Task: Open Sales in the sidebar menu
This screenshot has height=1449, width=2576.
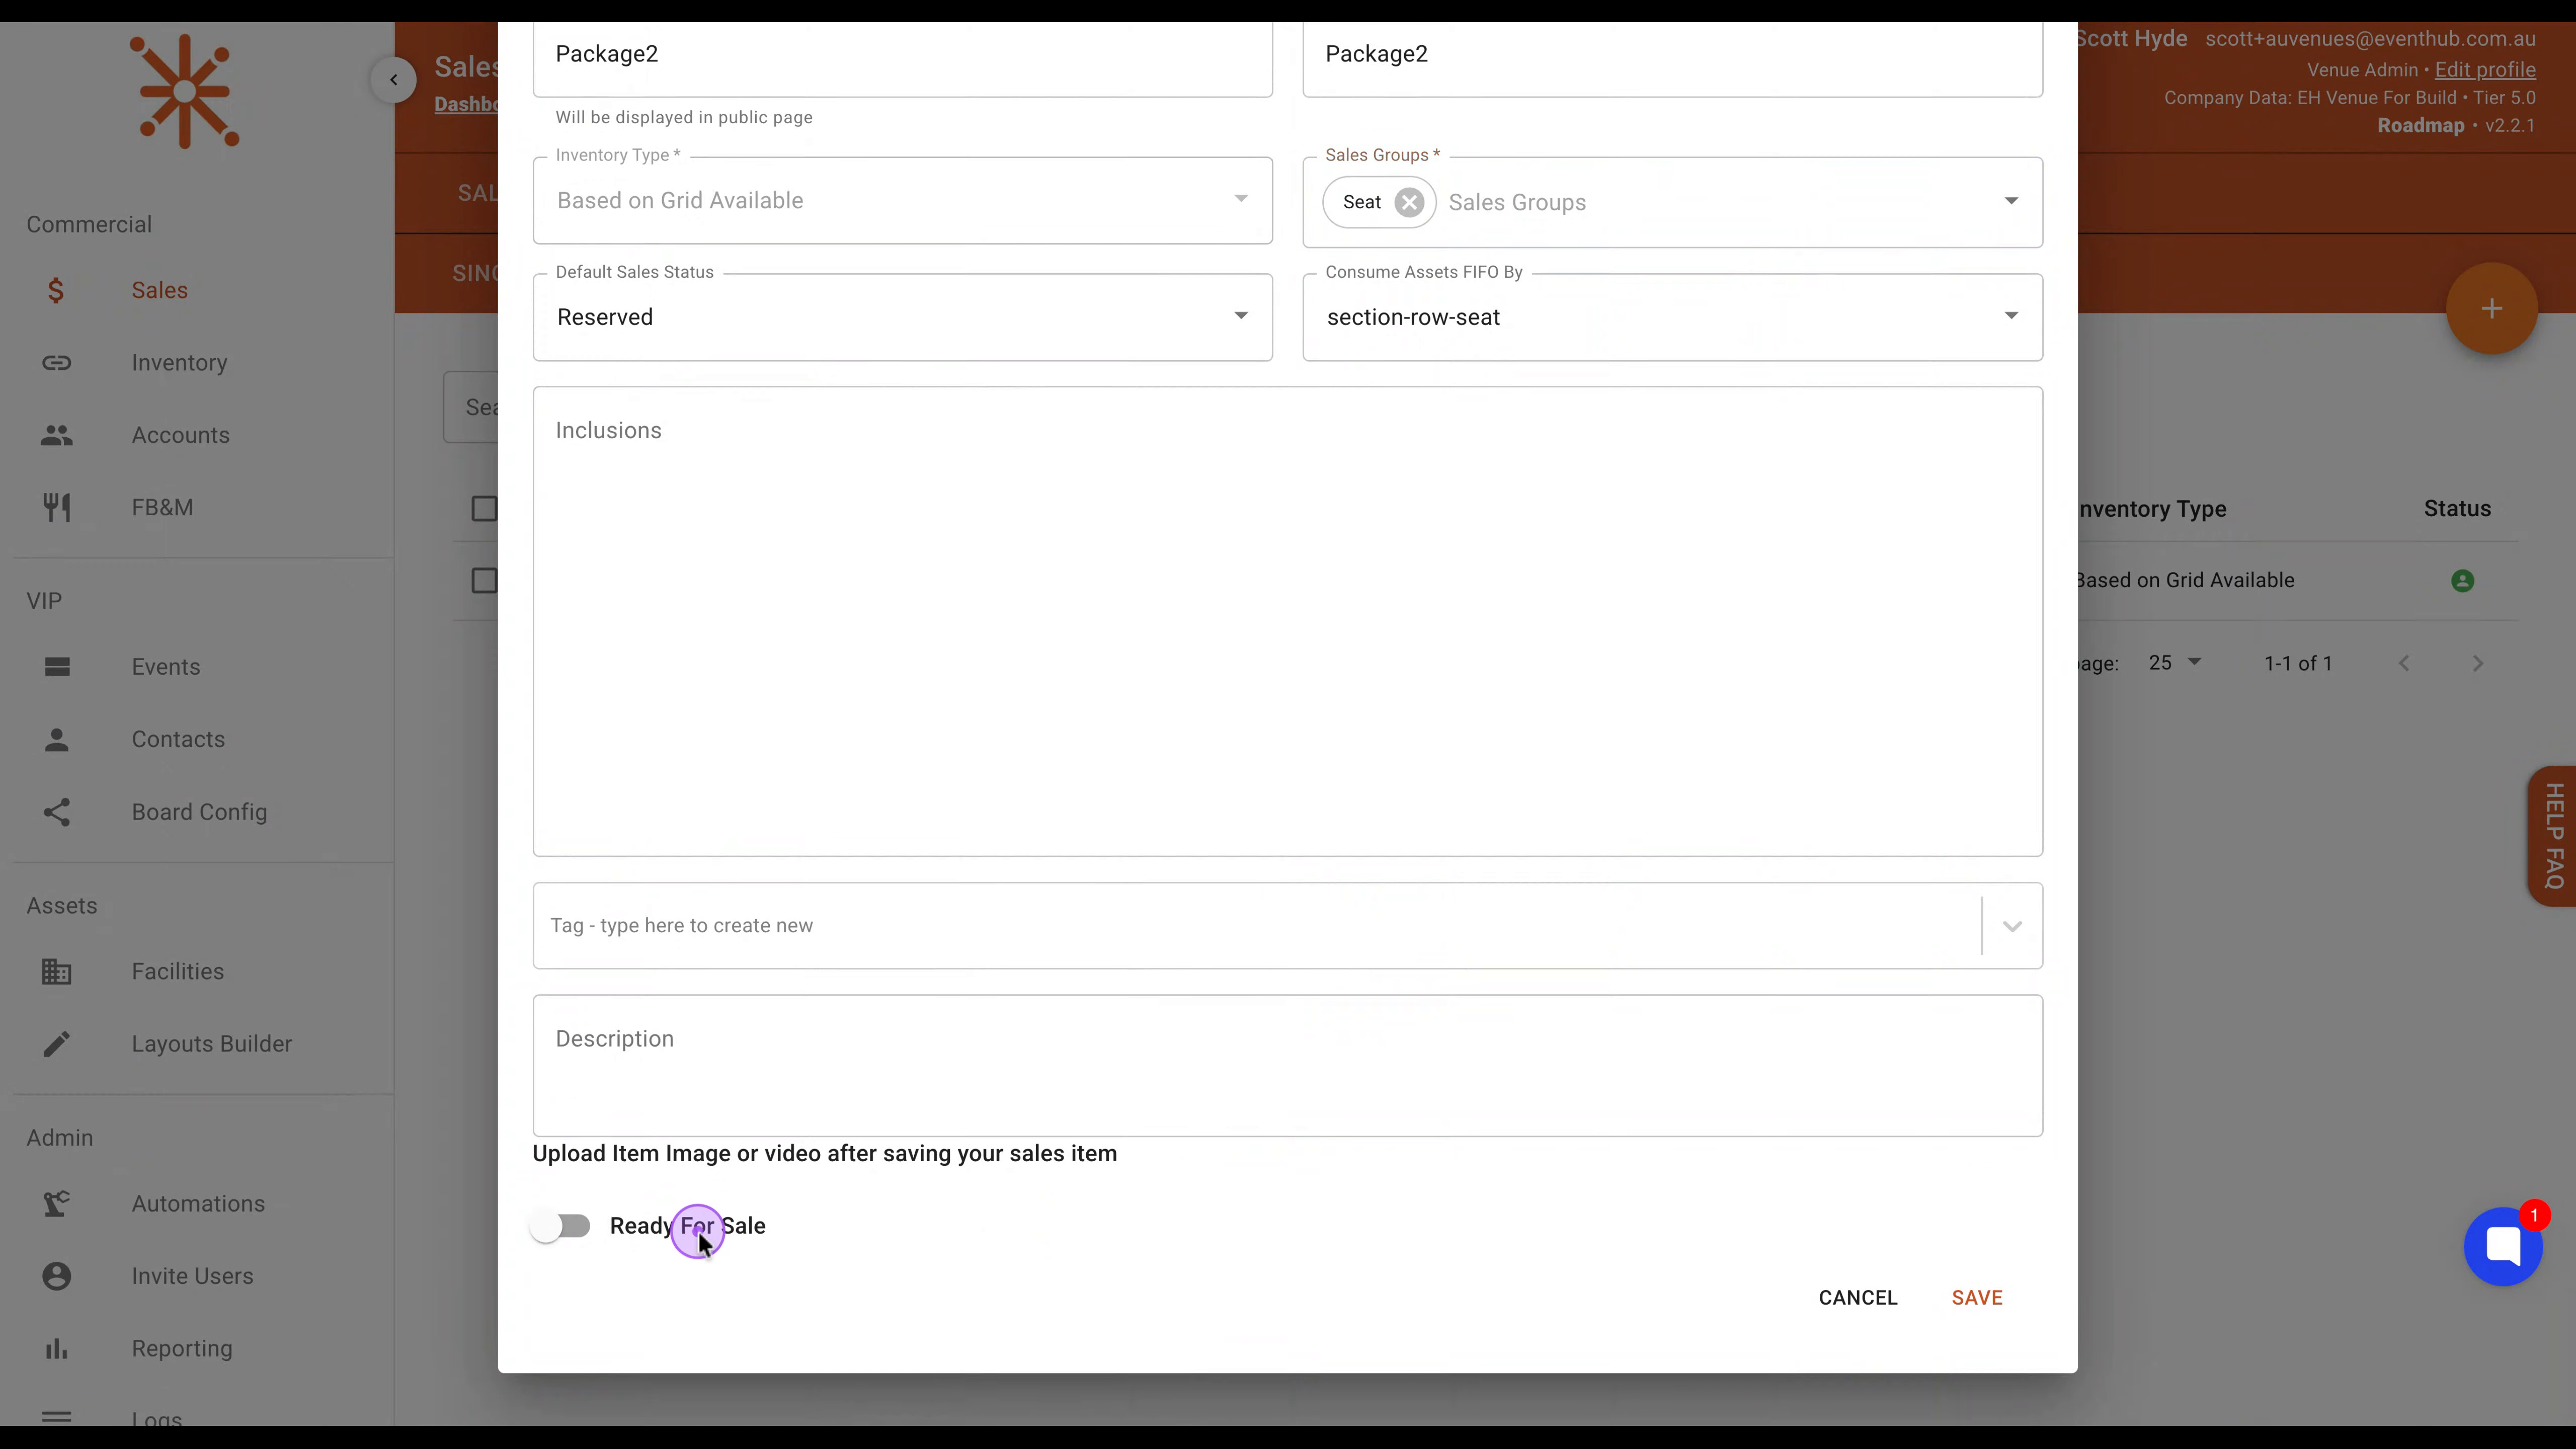Action: click(x=160, y=290)
